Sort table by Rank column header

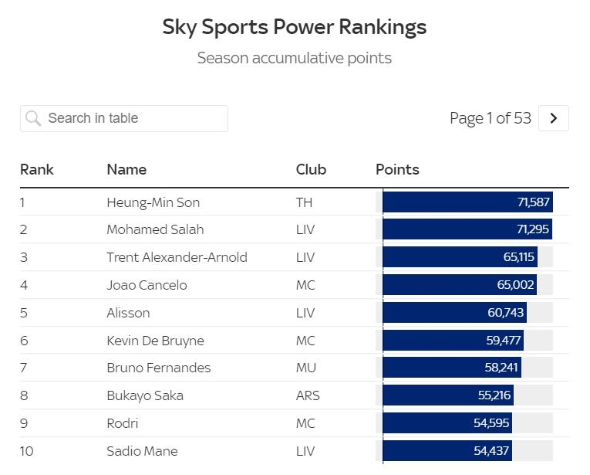point(37,169)
